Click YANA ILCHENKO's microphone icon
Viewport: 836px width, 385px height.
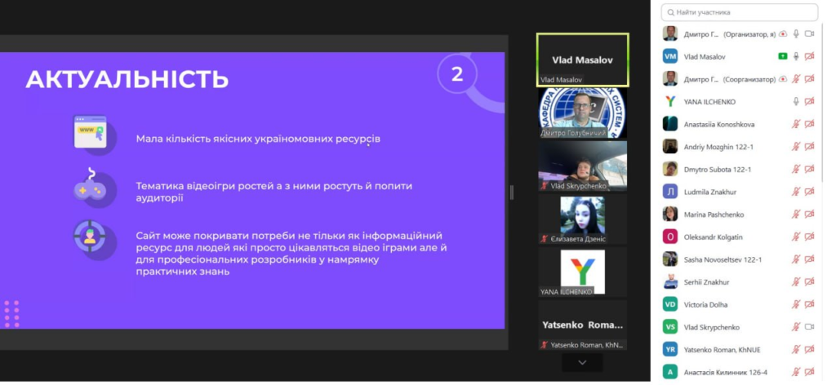(x=796, y=101)
